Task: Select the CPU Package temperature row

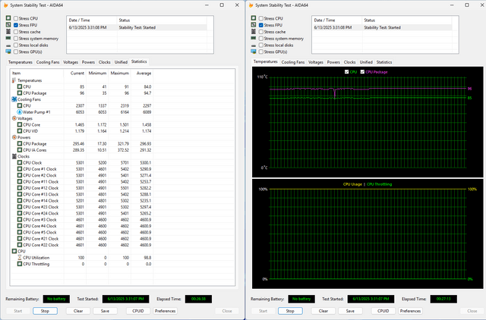Action: 81,93
